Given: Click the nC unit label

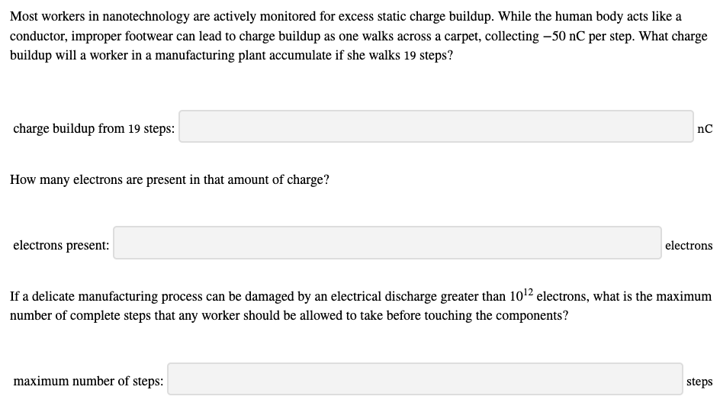Looking at the screenshot, I should 705,129.
